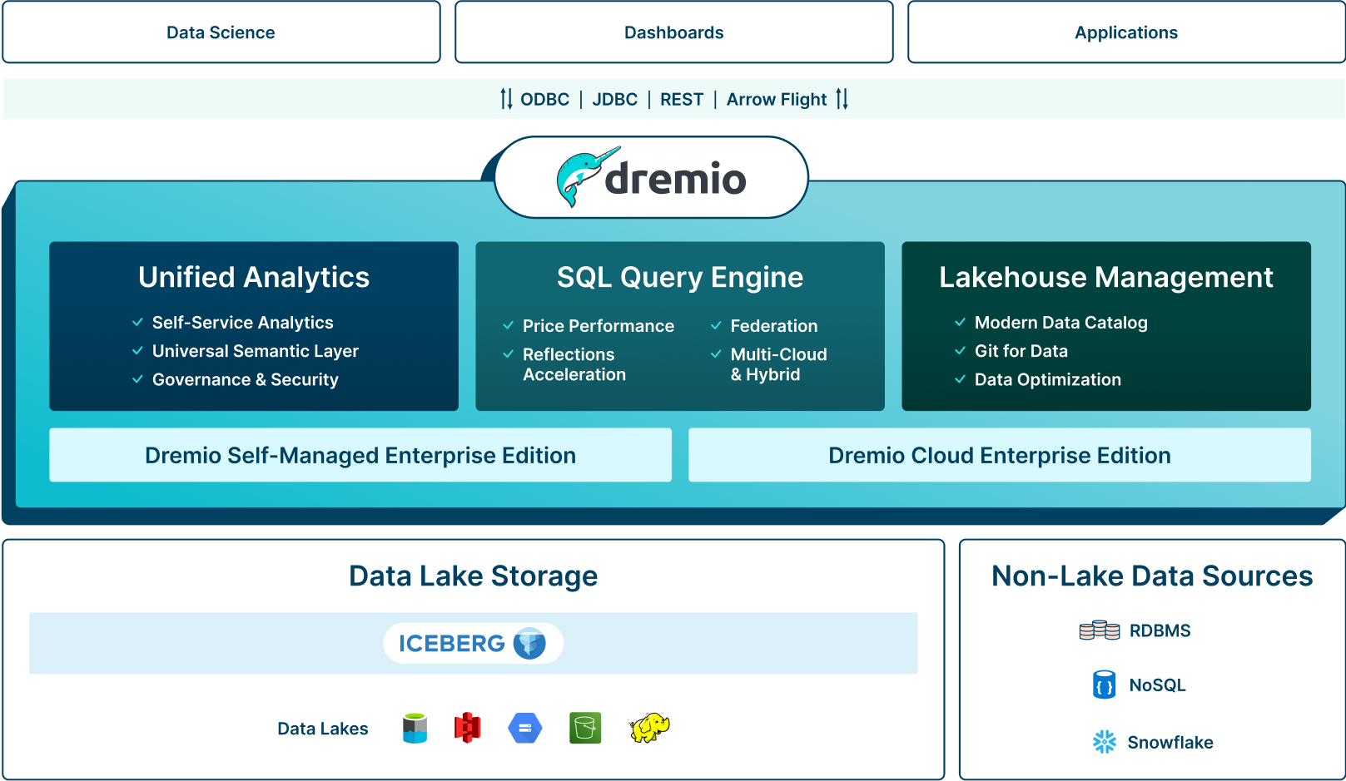Viewport: 1346px width, 781px height.
Task: Click the Reflections Acceleration text
Action: click(574, 364)
